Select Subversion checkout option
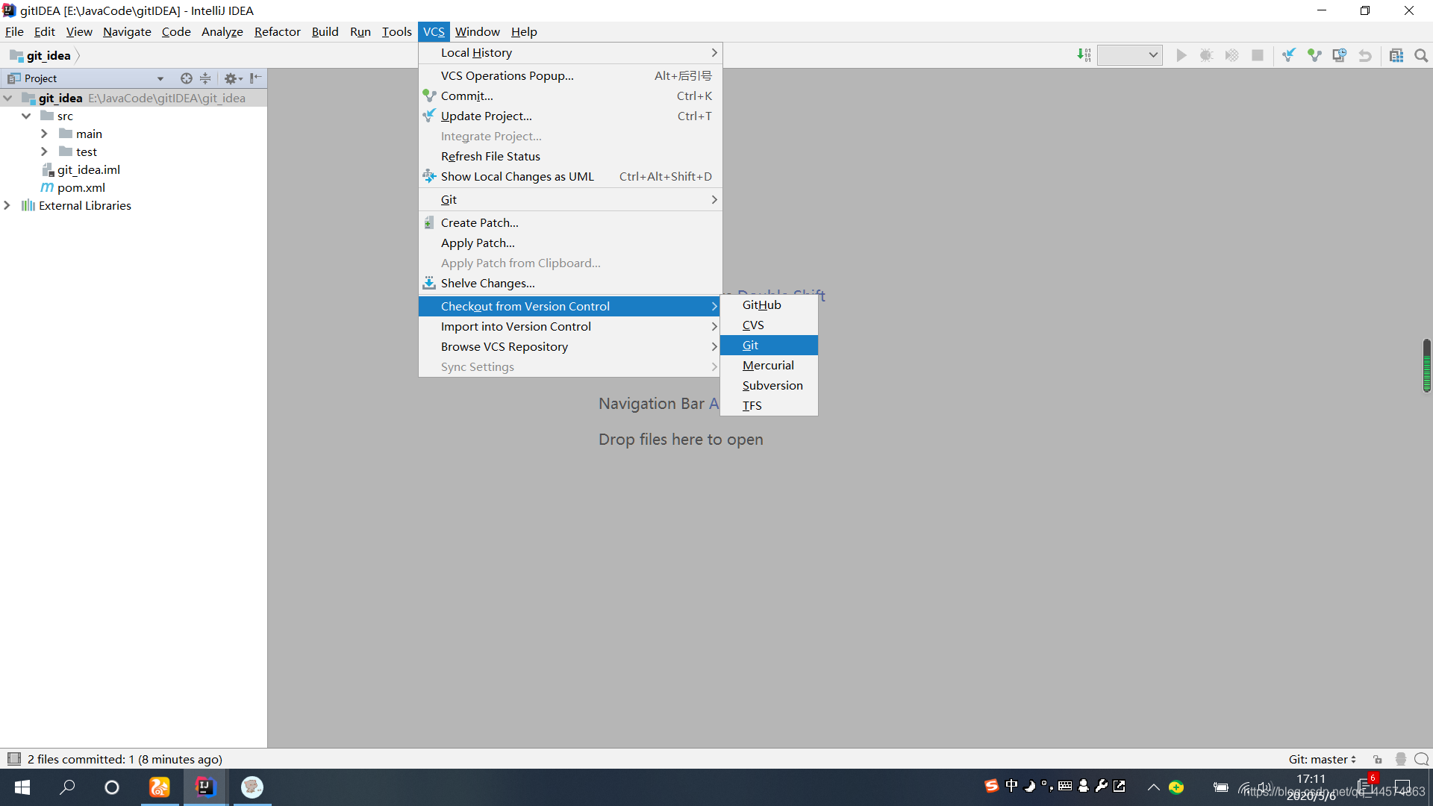Viewport: 1433px width, 806px height. point(769,385)
